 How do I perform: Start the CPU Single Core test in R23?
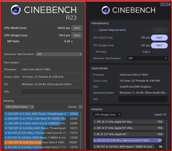pyautogui.click(x=77, y=35)
